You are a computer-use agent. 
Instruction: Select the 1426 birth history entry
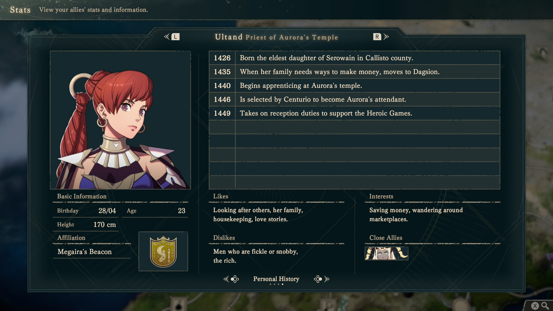pos(355,58)
